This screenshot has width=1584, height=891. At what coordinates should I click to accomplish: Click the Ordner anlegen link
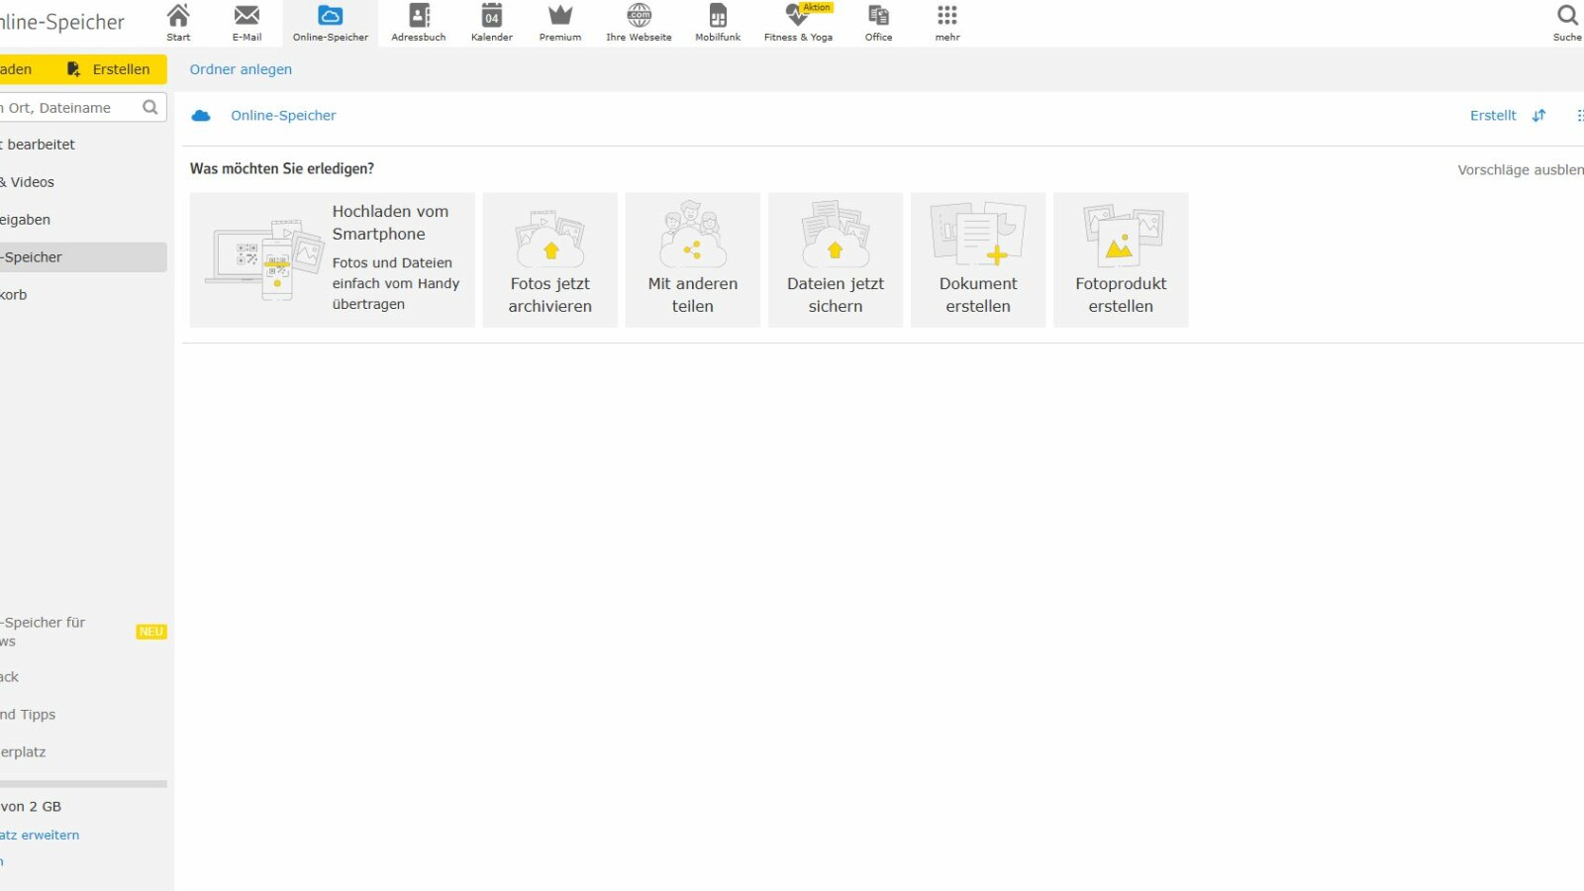tap(241, 69)
